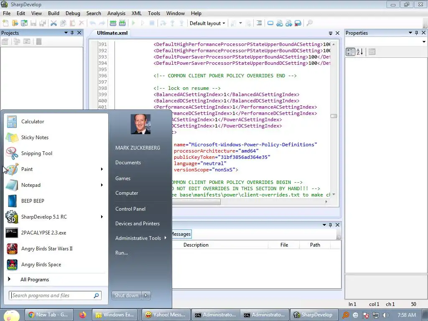Image resolution: width=428 pixels, height=321 pixels.
Task: Open the Build menu
Action: pos(53,13)
